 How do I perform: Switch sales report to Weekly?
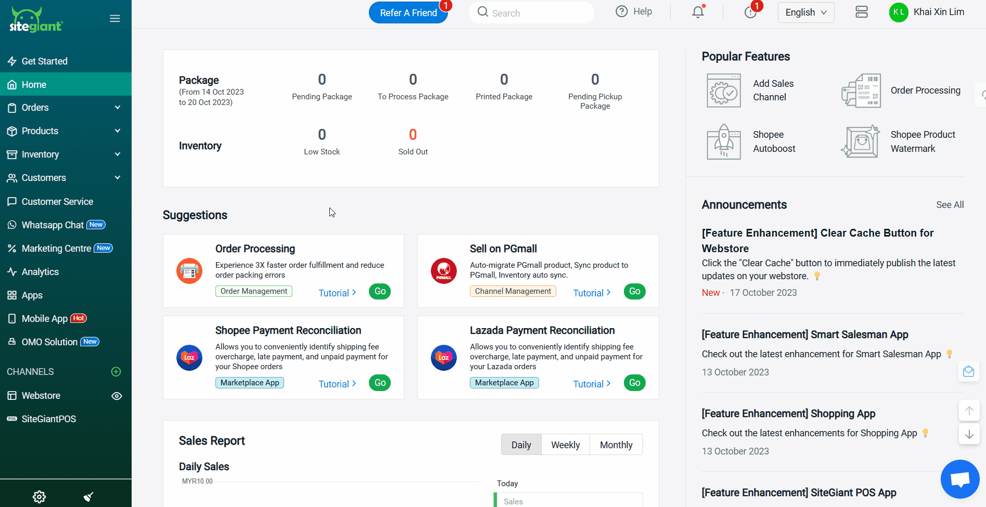565,445
